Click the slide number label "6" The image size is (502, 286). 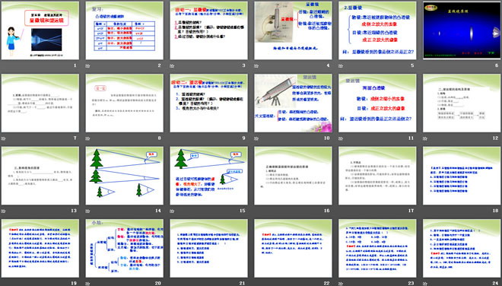[x=497, y=65]
